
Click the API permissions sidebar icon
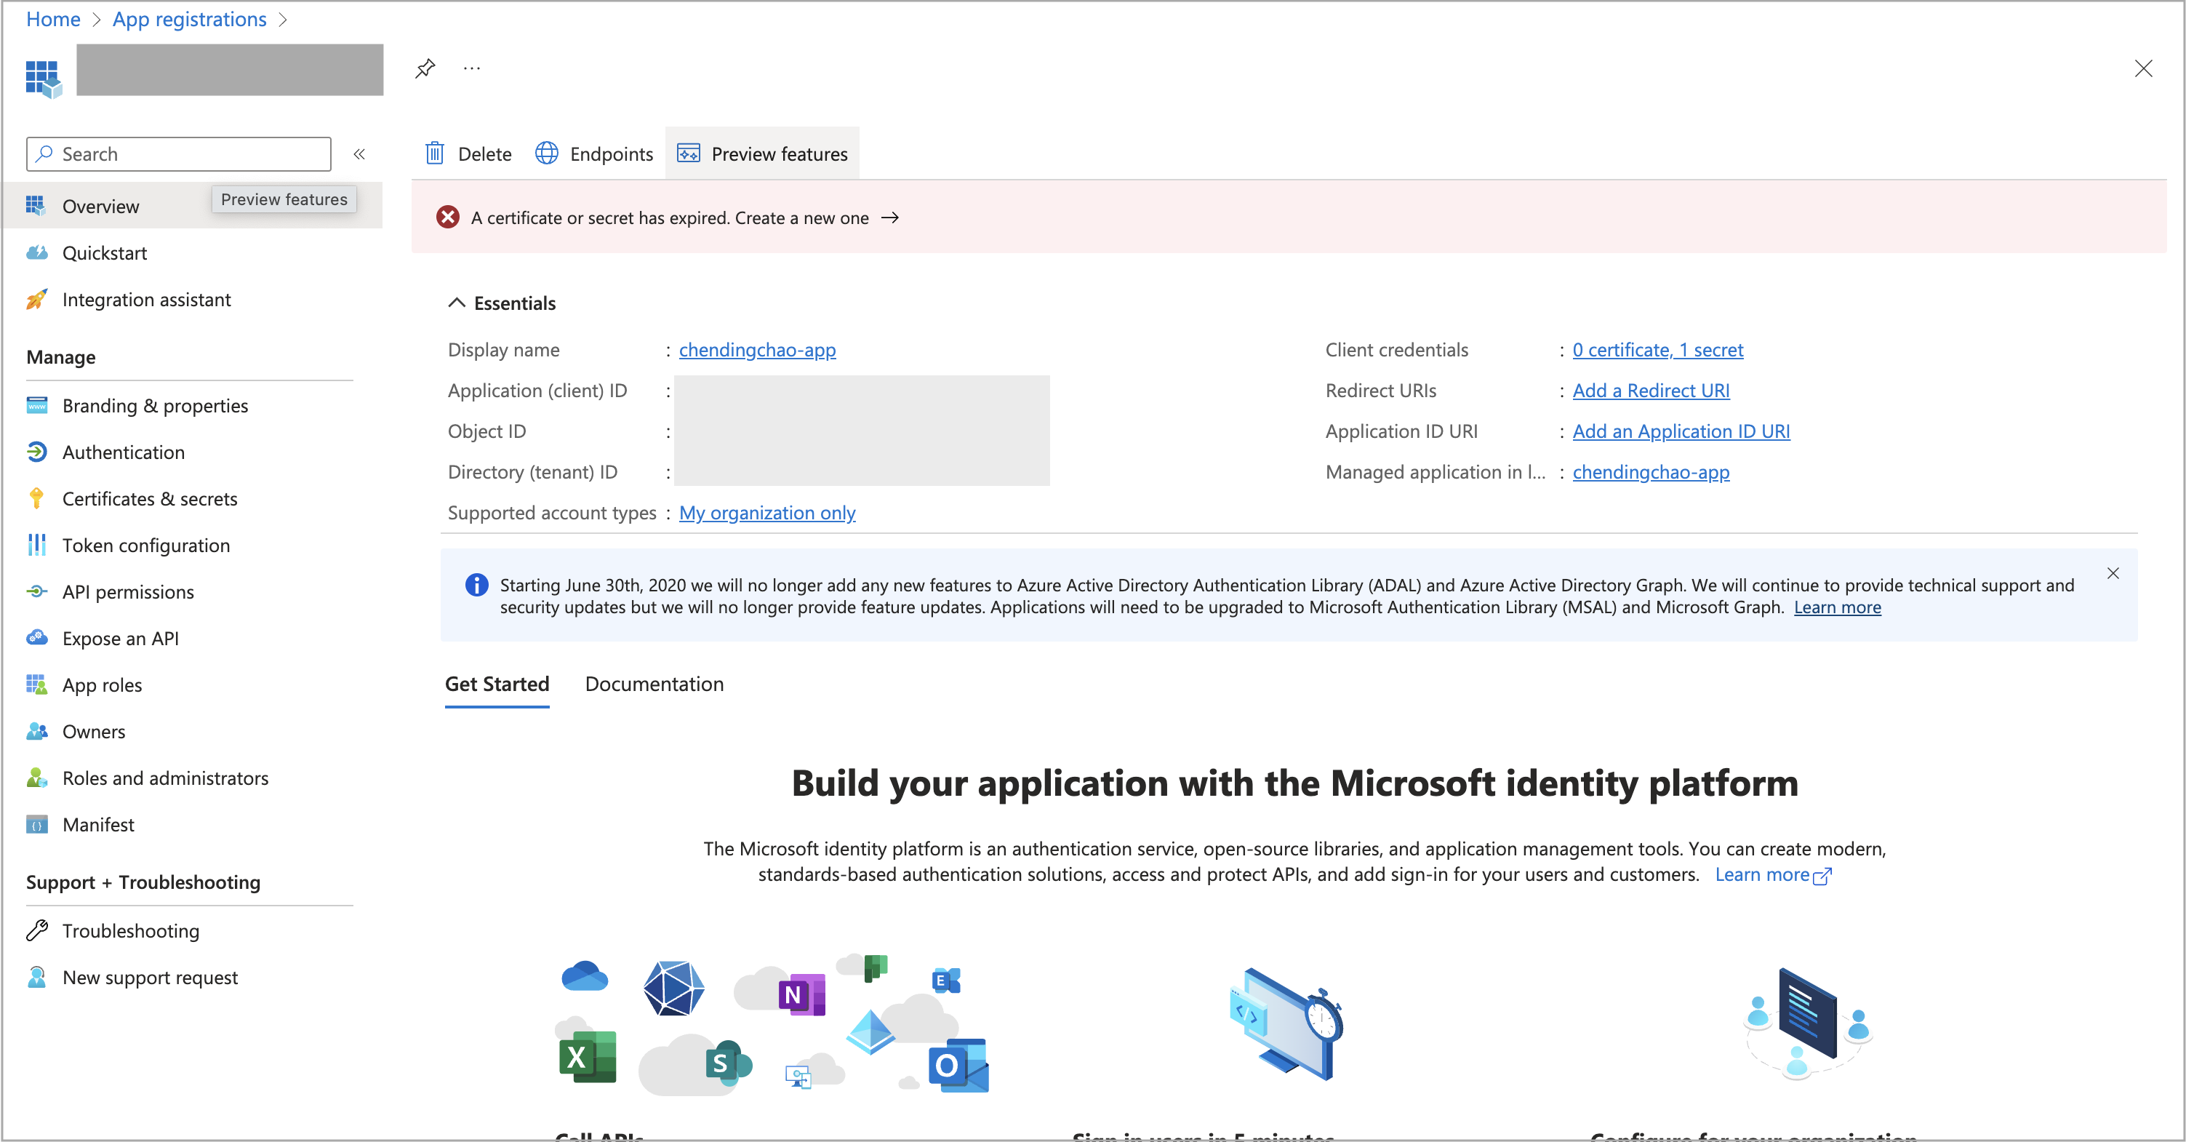[39, 591]
